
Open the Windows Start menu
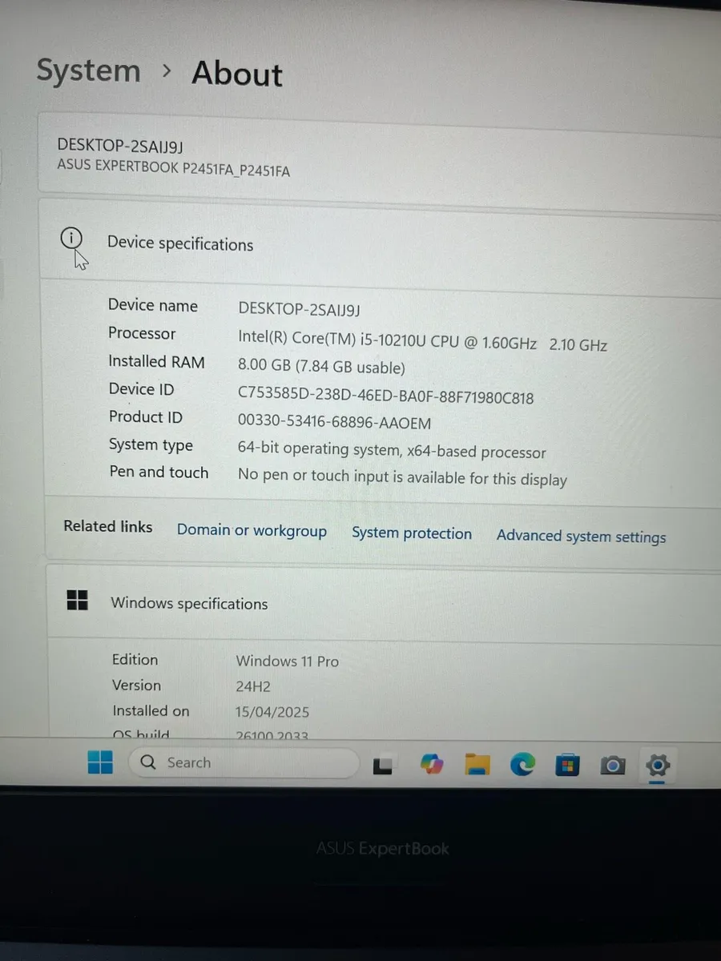100,762
